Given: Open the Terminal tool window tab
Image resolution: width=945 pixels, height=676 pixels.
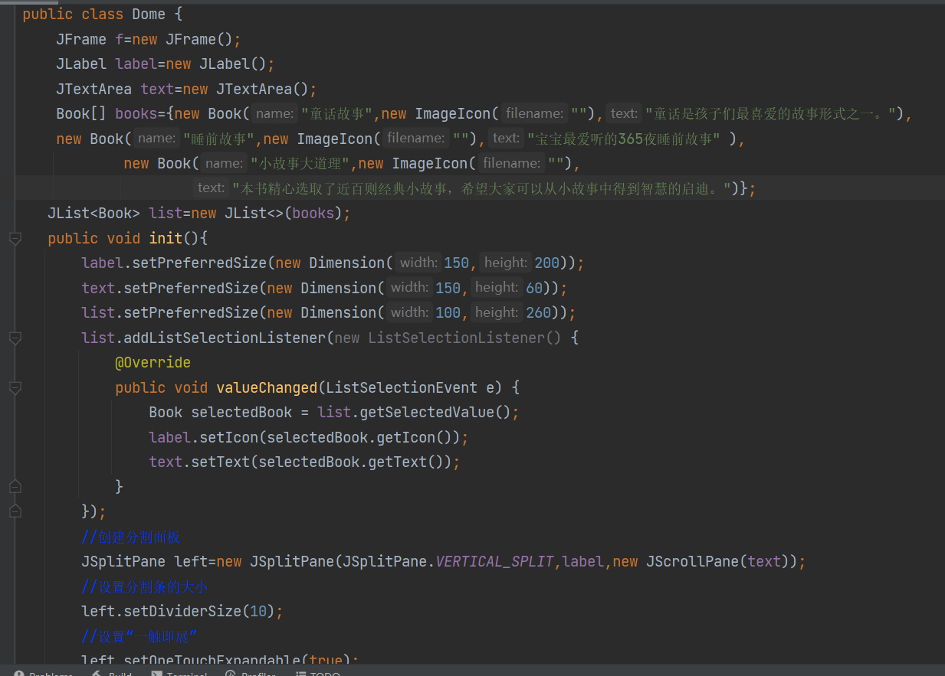Looking at the screenshot, I should (x=179, y=673).
